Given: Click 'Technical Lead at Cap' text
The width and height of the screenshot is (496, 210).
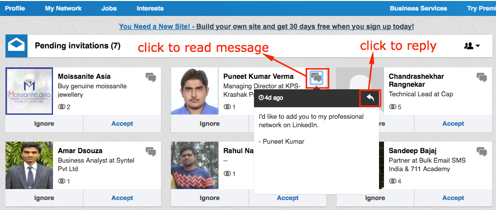Looking at the screenshot, I should tap(420, 94).
